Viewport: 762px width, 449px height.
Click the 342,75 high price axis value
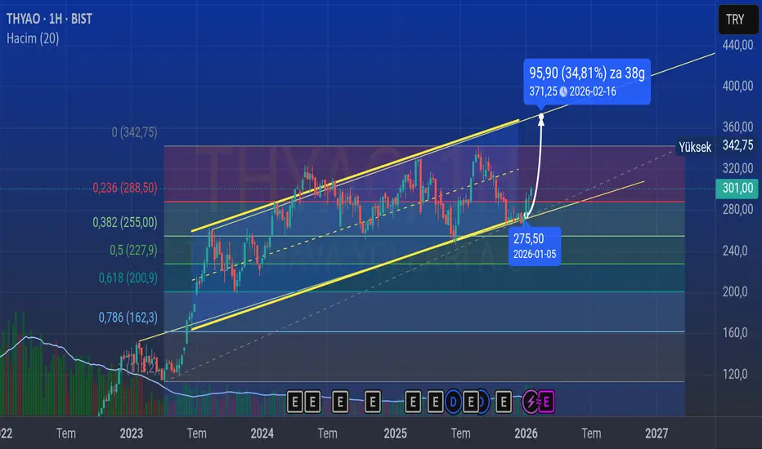pos(737,145)
